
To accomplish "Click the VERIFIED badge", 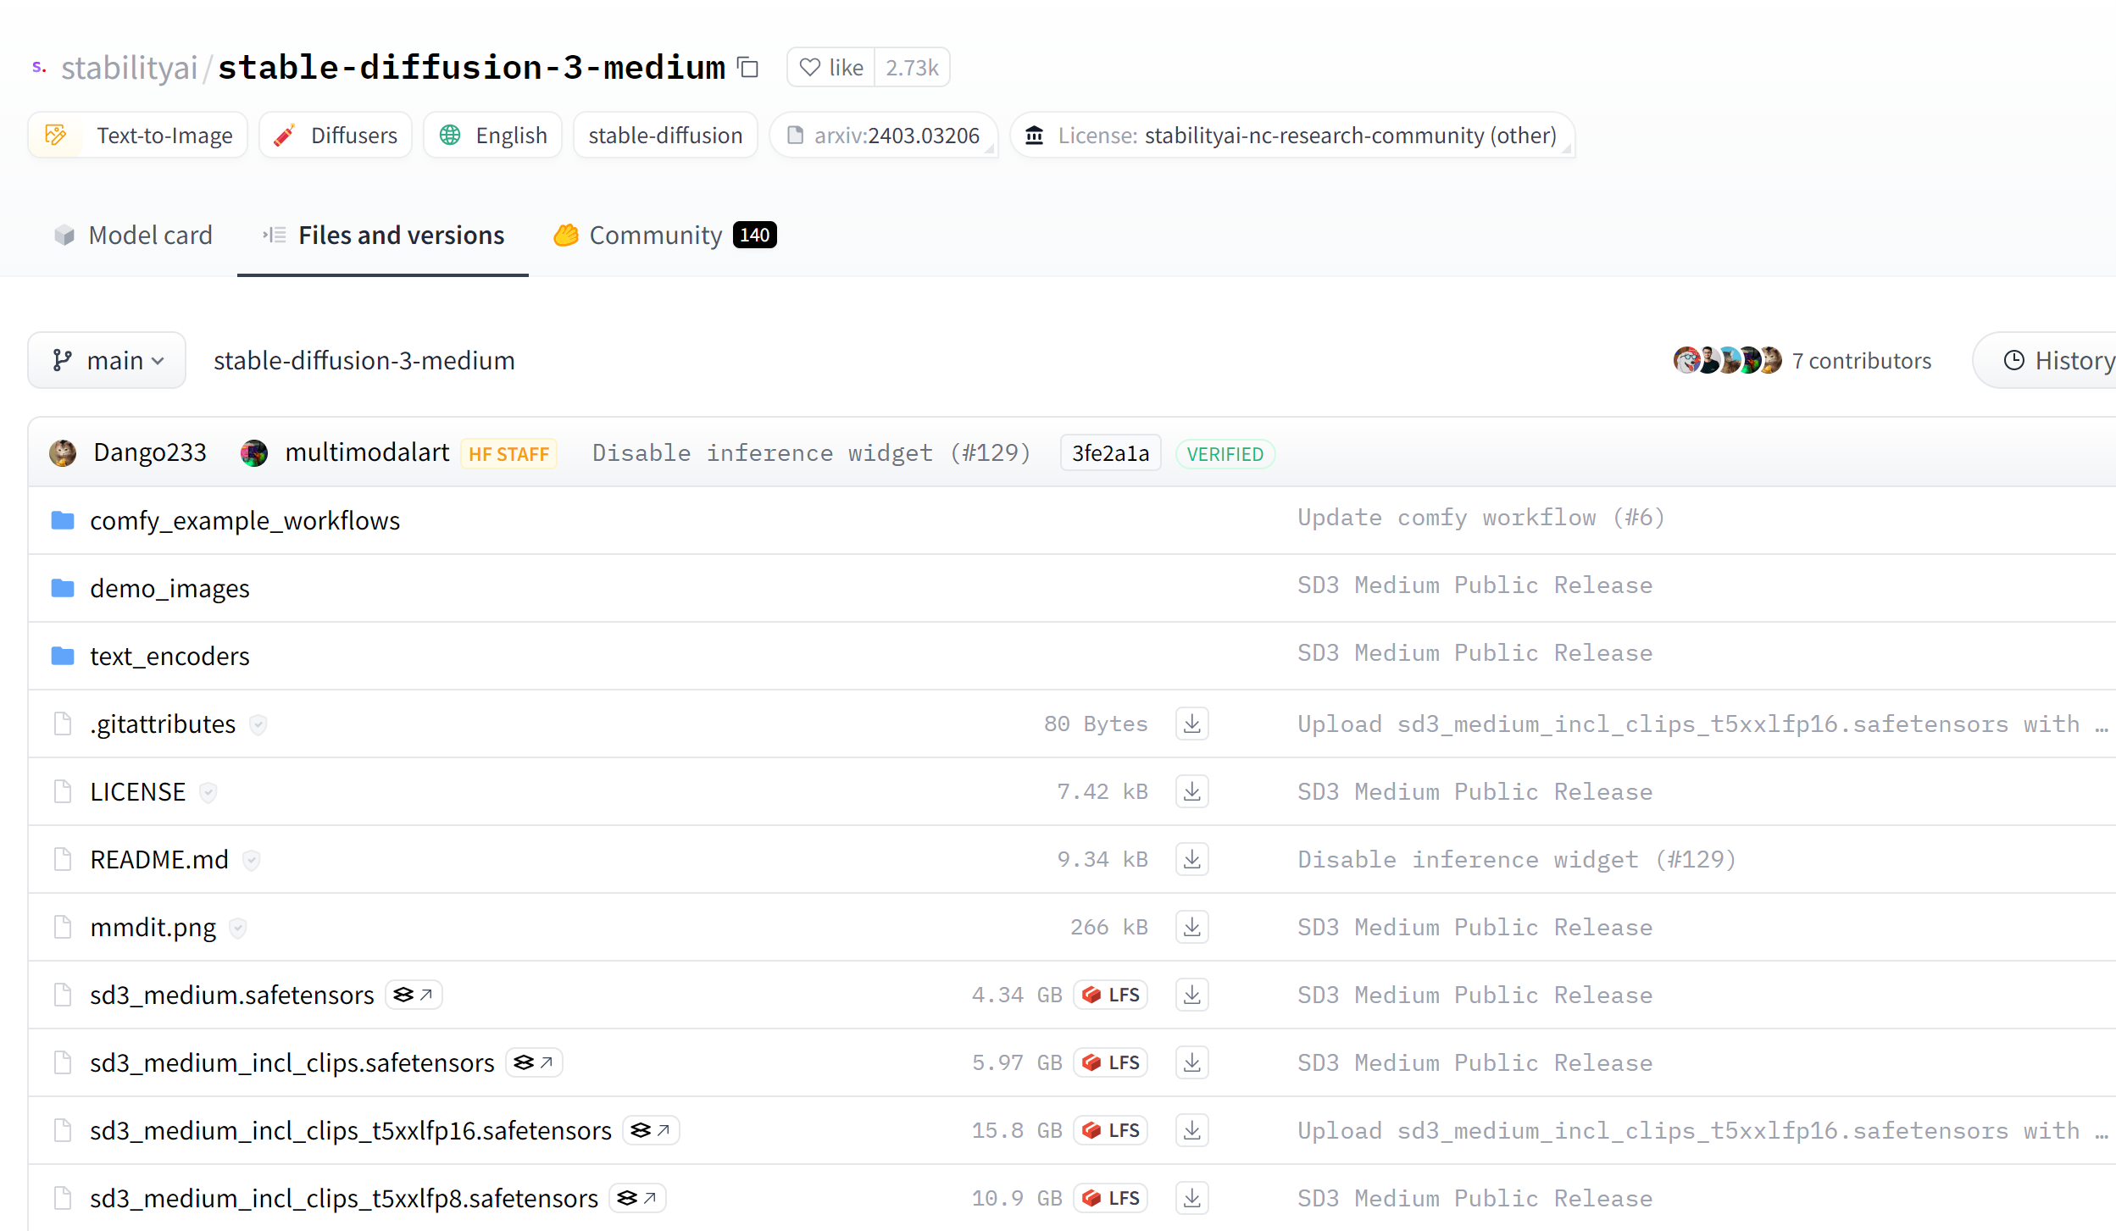I will tap(1225, 454).
